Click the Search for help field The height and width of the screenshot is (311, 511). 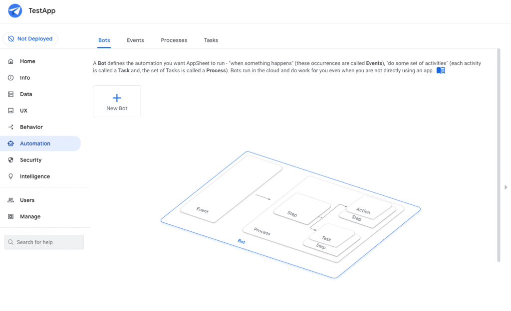[x=43, y=242]
